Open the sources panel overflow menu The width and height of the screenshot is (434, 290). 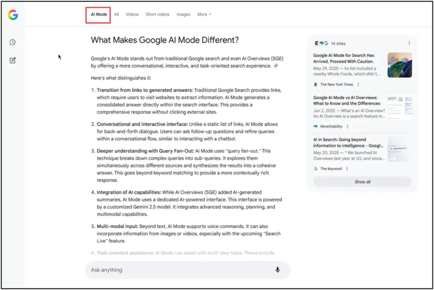[x=409, y=43]
